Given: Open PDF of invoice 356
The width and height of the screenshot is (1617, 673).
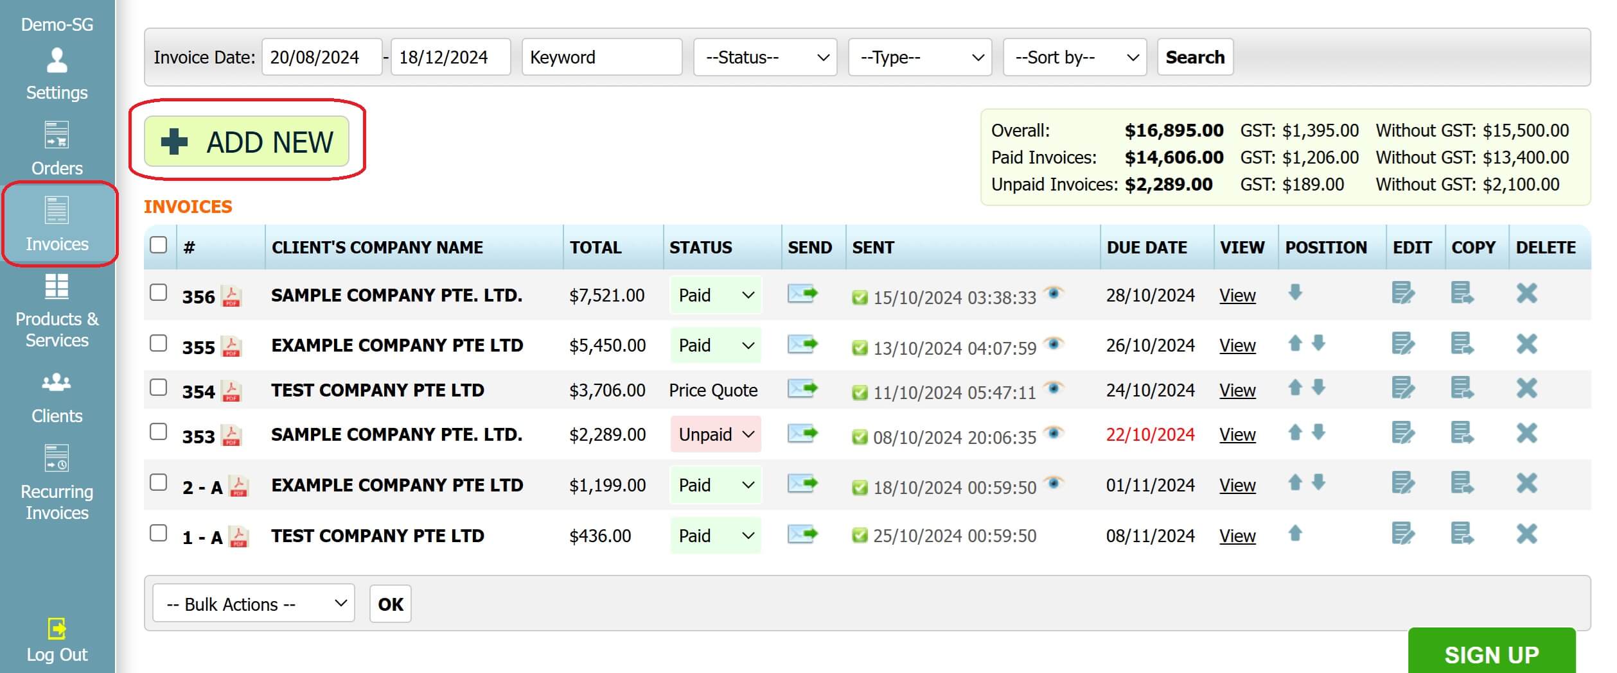Looking at the screenshot, I should (x=231, y=296).
